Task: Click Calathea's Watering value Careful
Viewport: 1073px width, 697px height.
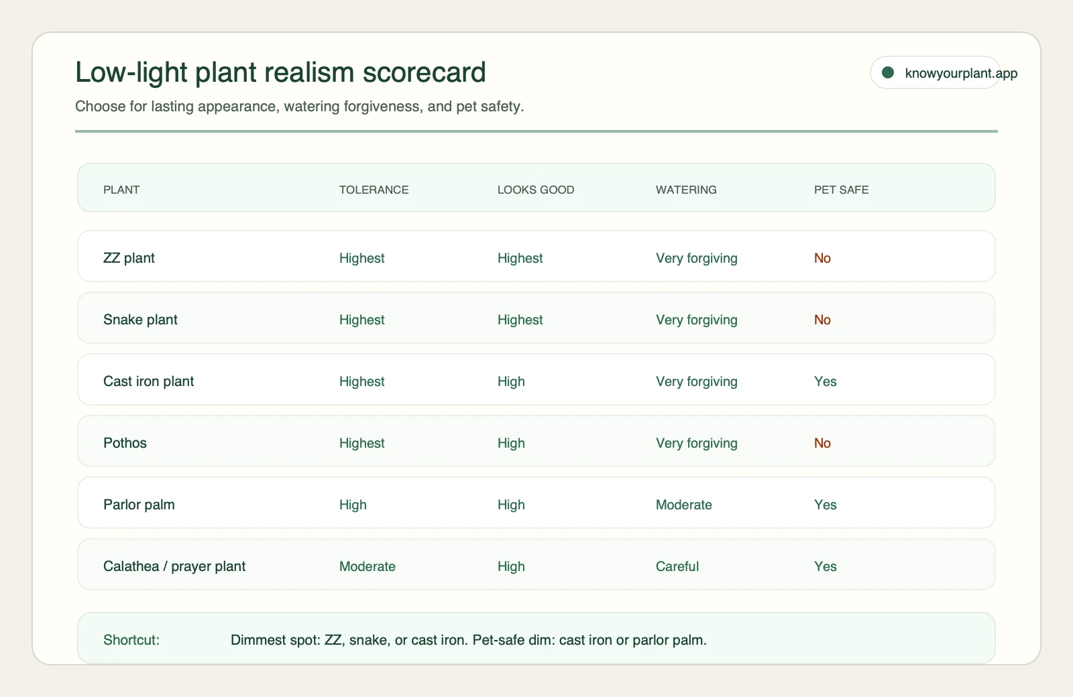Action: pyautogui.click(x=677, y=566)
